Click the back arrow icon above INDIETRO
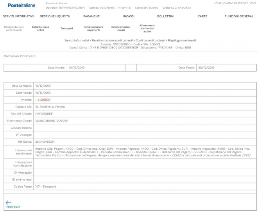Screen dimensions: 258x217 pos(8,202)
